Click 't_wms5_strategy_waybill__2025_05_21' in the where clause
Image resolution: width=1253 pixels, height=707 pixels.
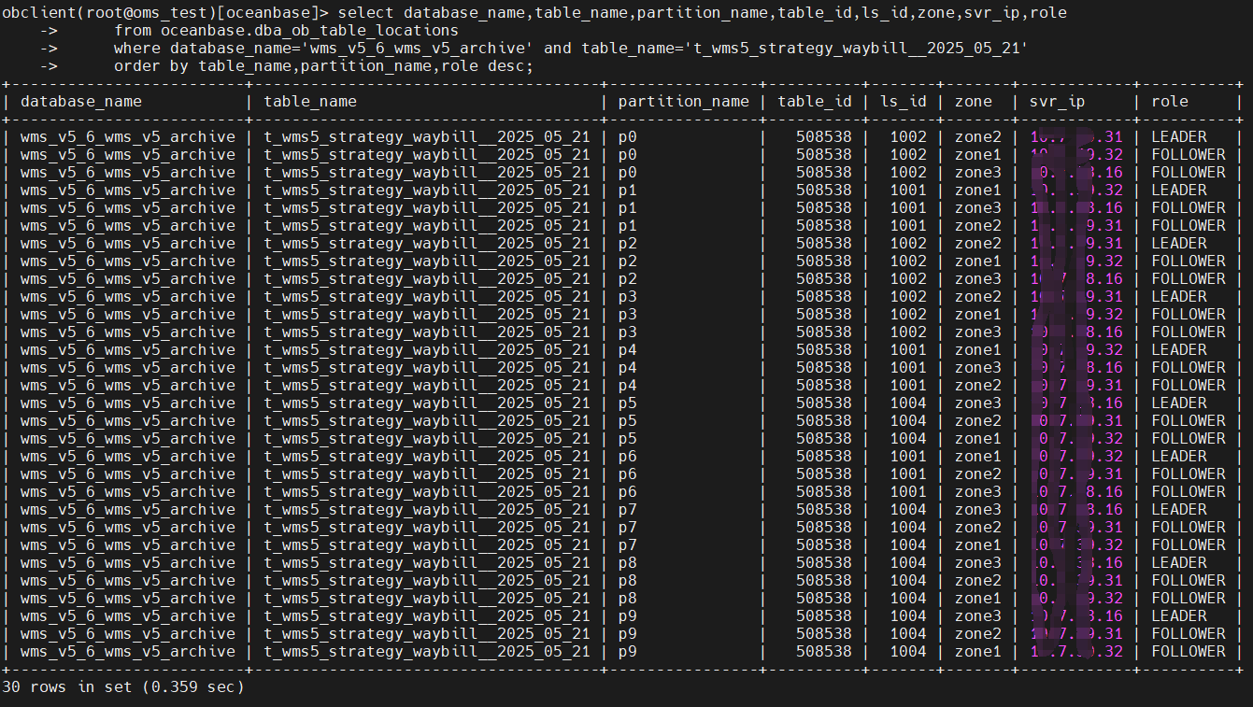tap(857, 49)
